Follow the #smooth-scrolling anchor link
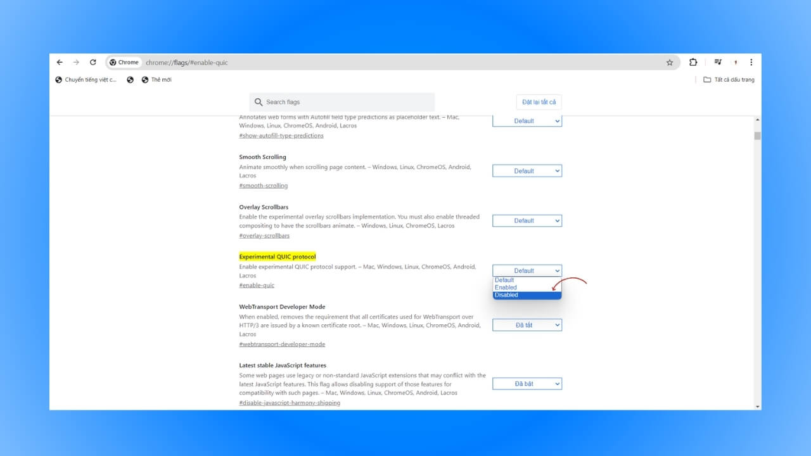Viewport: 811px width, 456px height. pos(264,186)
